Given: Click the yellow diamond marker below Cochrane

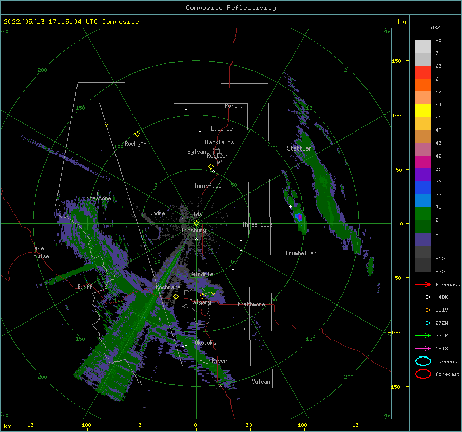Looking at the screenshot, I should click(x=176, y=296).
